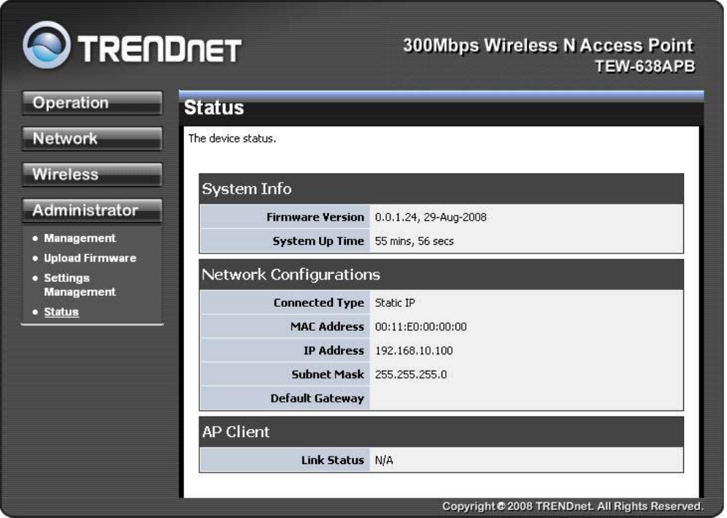Click the IP Address label
Viewport: 727px width, 518px height.
334,351
